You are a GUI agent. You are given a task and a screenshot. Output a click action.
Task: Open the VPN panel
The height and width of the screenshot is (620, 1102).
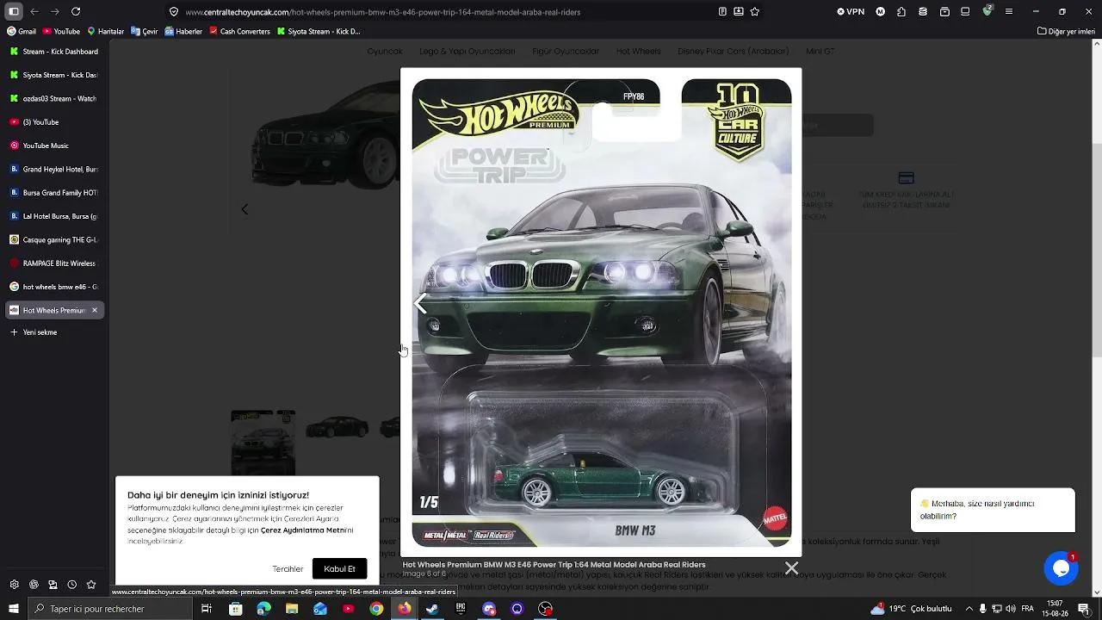point(851,11)
